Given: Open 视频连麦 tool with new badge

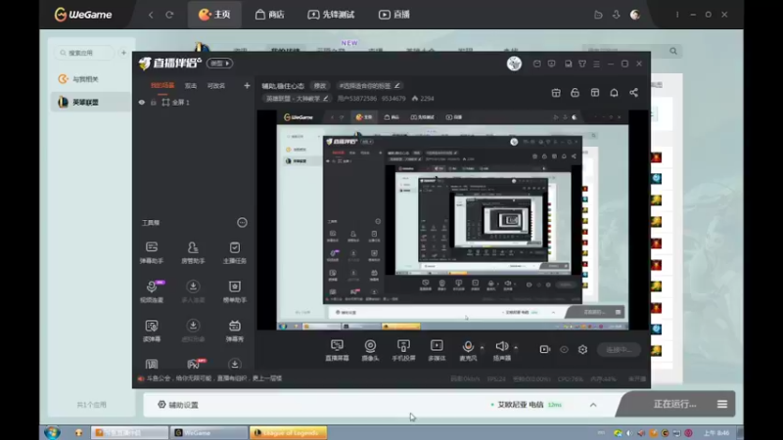Looking at the screenshot, I should [x=152, y=291].
